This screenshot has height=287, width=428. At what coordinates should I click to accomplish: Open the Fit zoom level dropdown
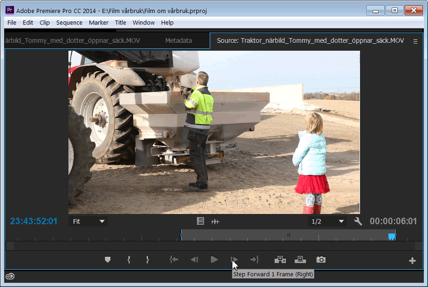[88, 221]
